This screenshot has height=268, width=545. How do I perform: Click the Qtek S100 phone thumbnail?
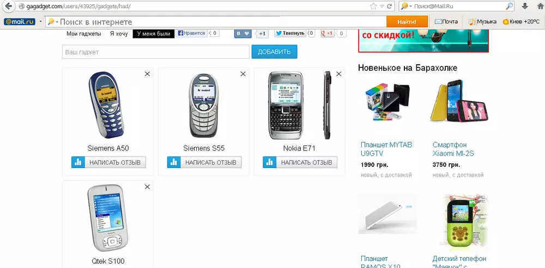click(108, 218)
